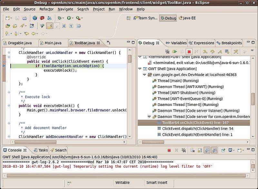
Task: Clear the console output icon
Action: 193,150
